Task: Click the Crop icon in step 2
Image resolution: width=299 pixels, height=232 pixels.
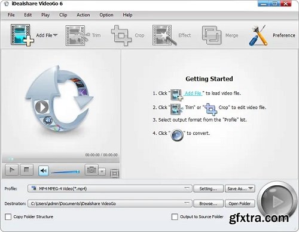Action: pyautogui.click(x=211, y=109)
